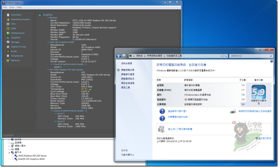This screenshot has width=278, height=167.
Task: Collapse the 顯示卡 display adapters node
Action: pyautogui.click(x=9, y=153)
